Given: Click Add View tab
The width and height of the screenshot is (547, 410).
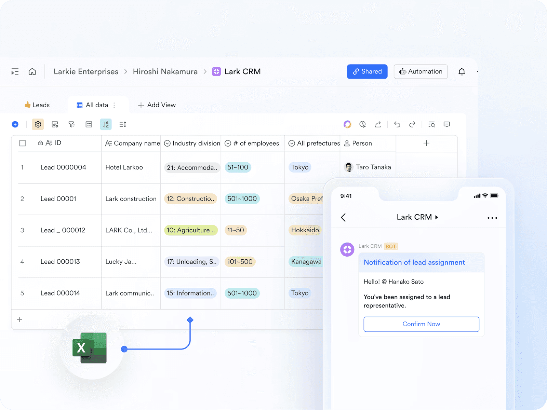Looking at the screenshot, I should 157,105.
